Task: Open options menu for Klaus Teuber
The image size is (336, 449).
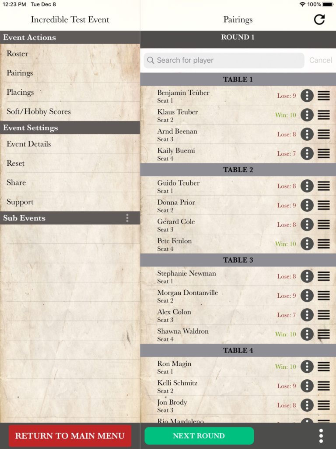Action: click(x=307, y=115)
